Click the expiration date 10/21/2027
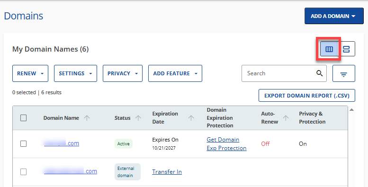Image resolution: width=368 pixels, height=187 pixels. tap(163, 148)
